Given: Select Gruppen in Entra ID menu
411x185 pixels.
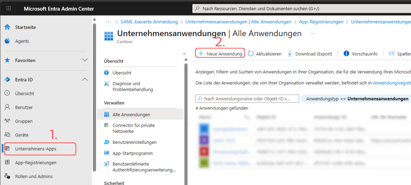Looking at the screenshot, I should pyautogui.click(x=24, y=121).
